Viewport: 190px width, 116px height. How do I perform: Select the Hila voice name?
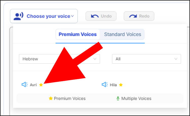coord(113,85)
